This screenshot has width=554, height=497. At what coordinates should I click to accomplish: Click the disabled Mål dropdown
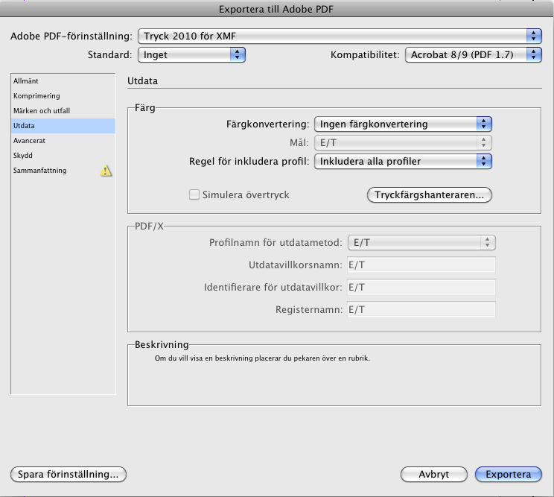pos(403,143)
